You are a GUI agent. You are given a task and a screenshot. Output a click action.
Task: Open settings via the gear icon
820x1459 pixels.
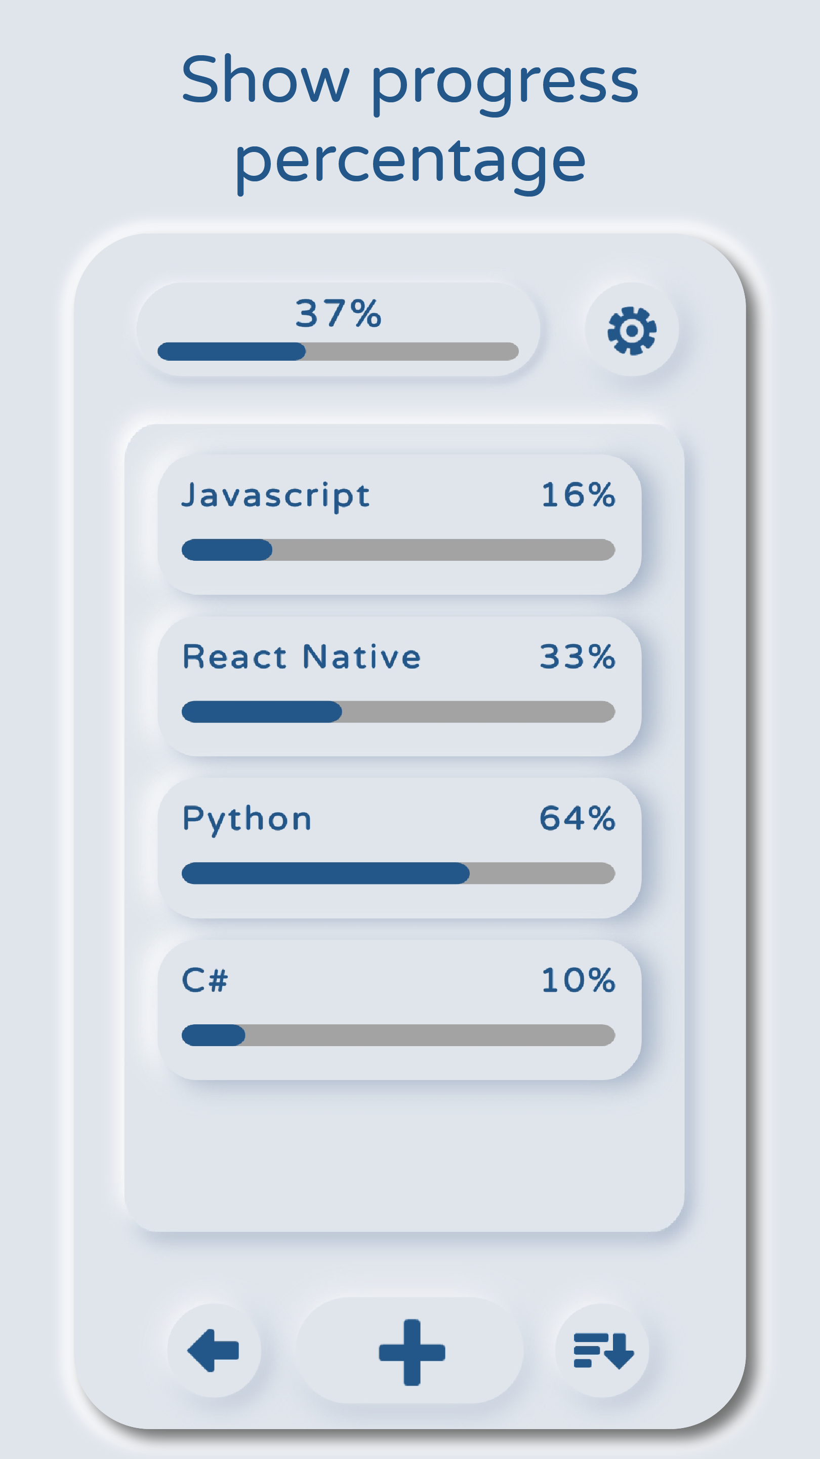pos(632,330)
